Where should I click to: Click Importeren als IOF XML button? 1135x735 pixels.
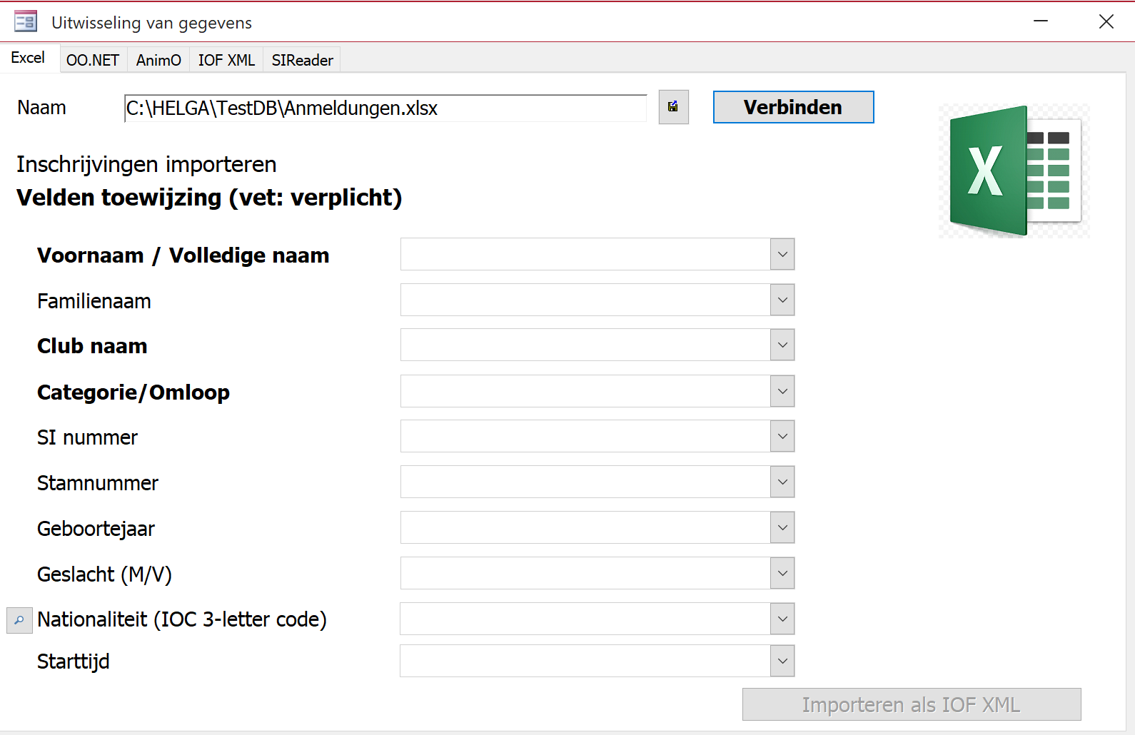click(x=912, y=704)
